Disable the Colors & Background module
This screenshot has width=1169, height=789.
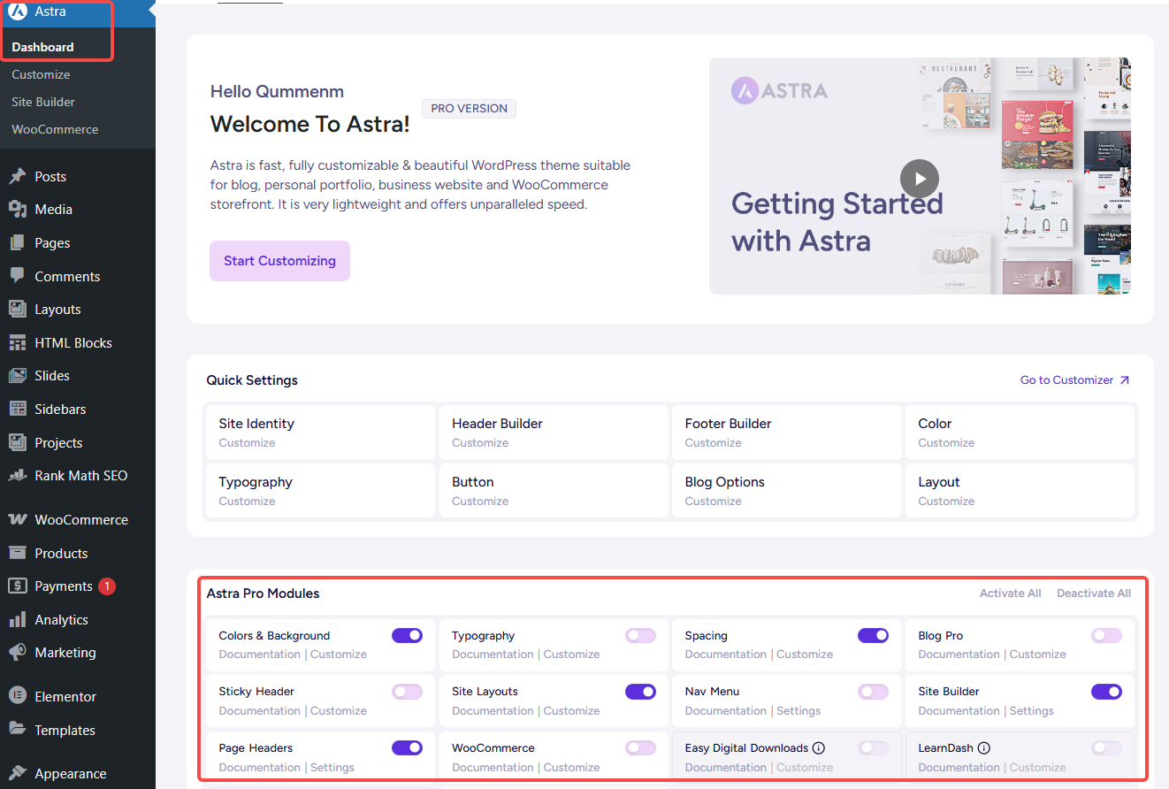[407, 635]
